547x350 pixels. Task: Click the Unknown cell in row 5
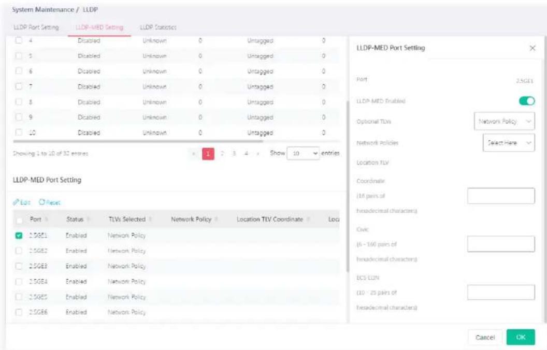pyautogui.click(x=154, y=56)
